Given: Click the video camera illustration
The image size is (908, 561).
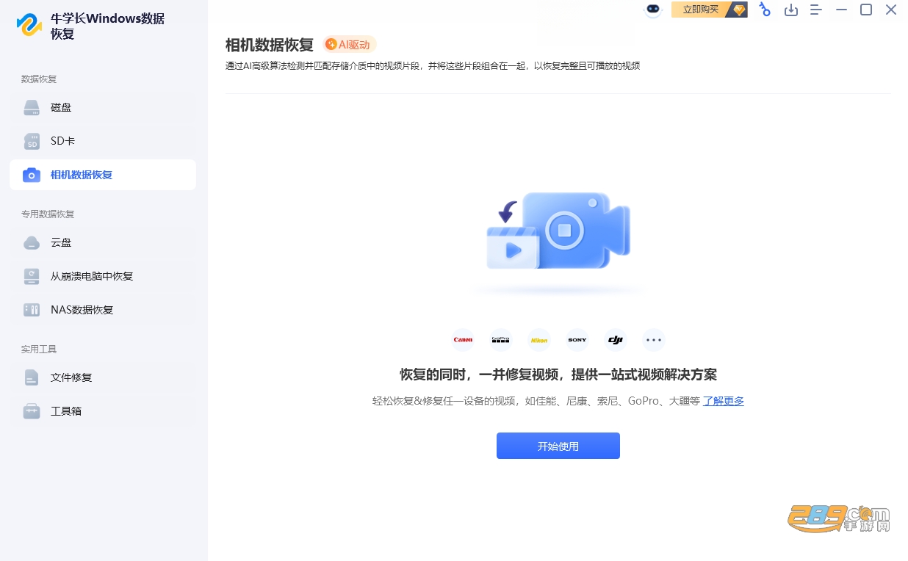Looking at the screenshot, I should pyautogui.click(x=558, y=231).
